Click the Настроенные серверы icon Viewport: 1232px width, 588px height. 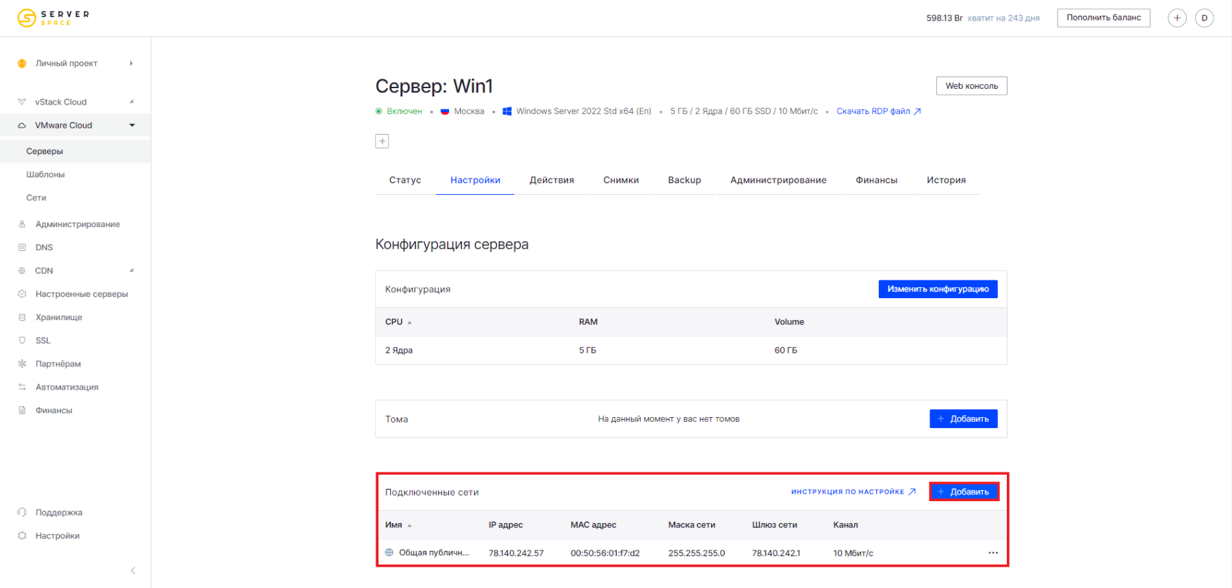[22, 294]
